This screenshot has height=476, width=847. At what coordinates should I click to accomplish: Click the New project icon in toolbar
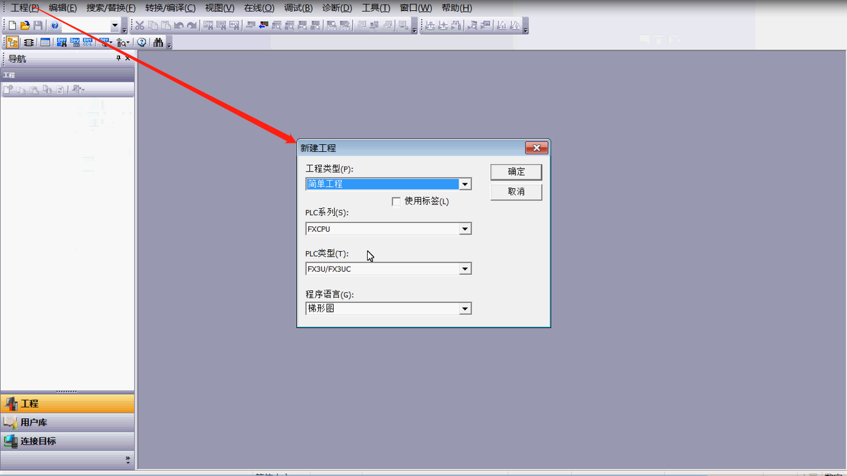[x=12, y=26]
